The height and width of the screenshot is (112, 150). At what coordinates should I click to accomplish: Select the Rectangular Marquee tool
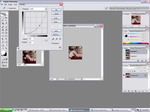coord(3,18)
